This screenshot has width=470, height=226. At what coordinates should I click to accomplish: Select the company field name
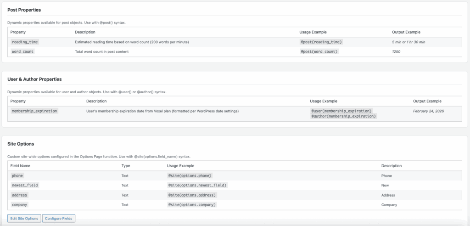click(19, 204)
